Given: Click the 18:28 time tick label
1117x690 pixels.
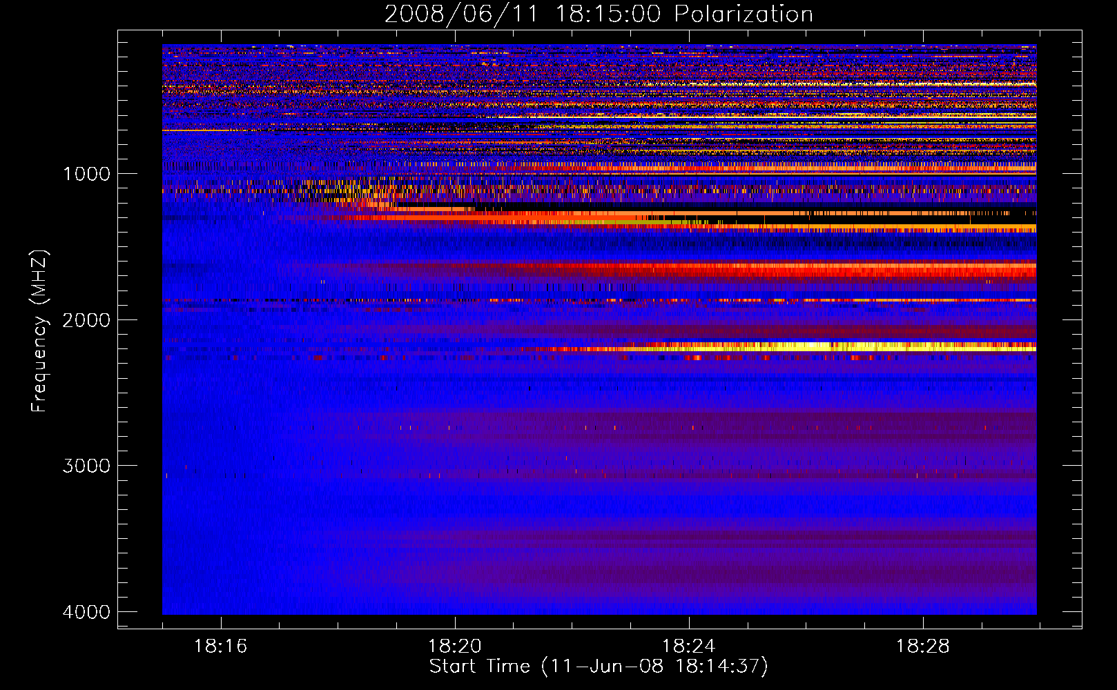Looking at the screenshot, I should click(922, 647).
